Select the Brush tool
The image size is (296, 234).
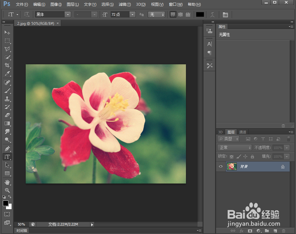[7, 91]
